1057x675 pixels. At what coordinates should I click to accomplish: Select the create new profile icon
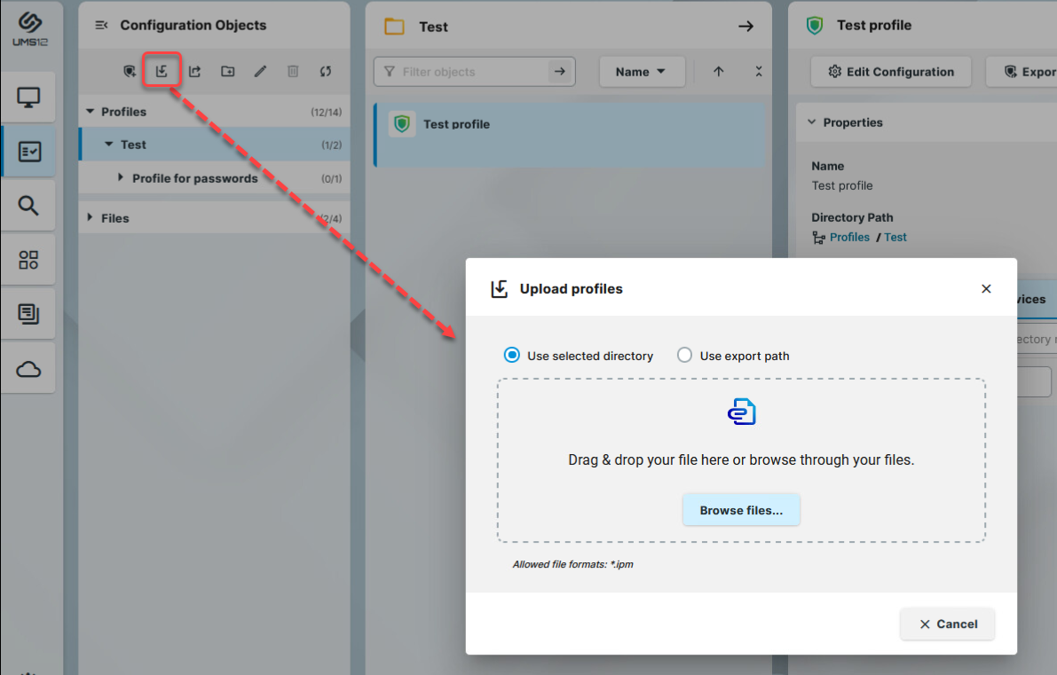coord(129,71)
